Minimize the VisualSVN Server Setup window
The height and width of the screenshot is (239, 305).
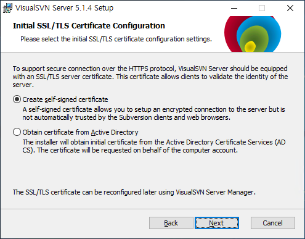coord(234,8)
